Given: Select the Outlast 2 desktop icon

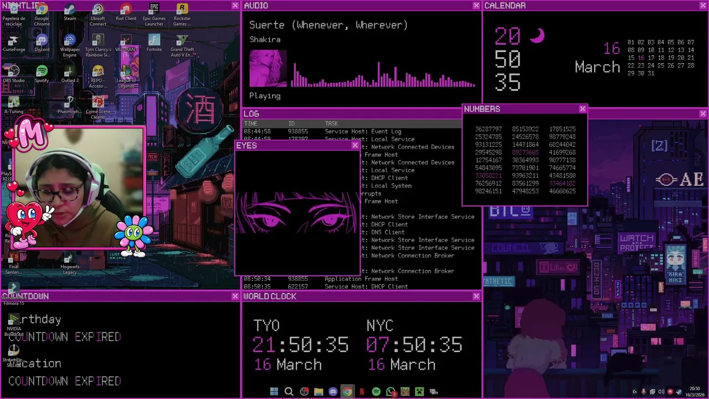Looking at the screenshot, I should click(x=70, y=75).
